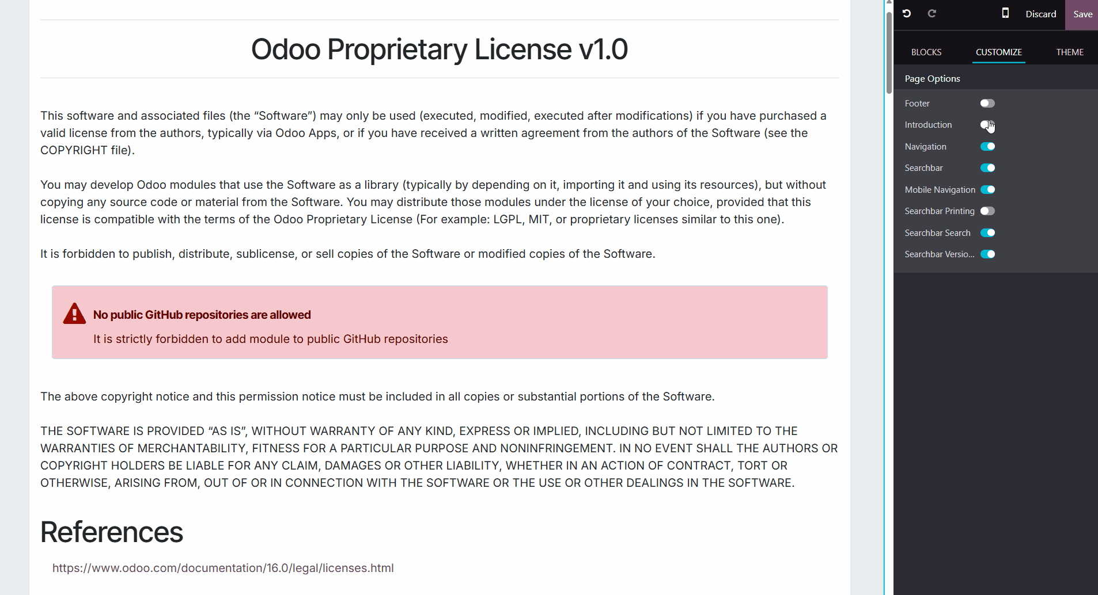Click the Discard button
Image resolution: width=1098 pixels, height=595 pixels.
pos(1040,14)
